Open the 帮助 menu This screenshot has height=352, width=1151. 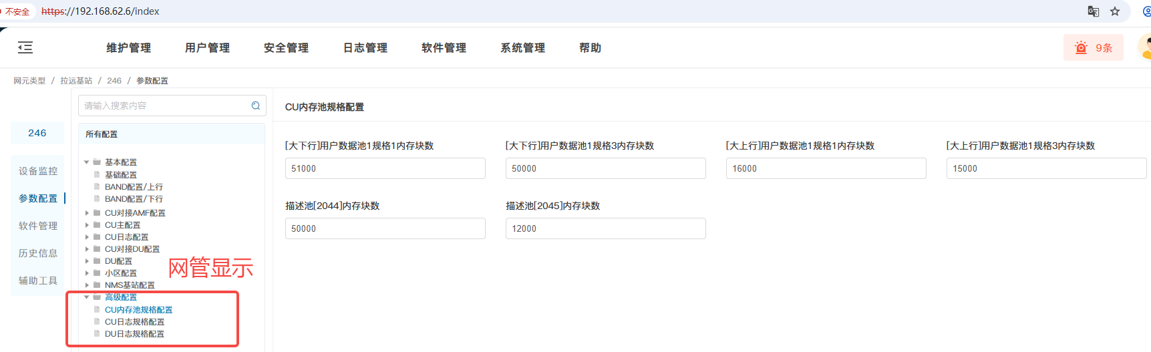point(590,48)
